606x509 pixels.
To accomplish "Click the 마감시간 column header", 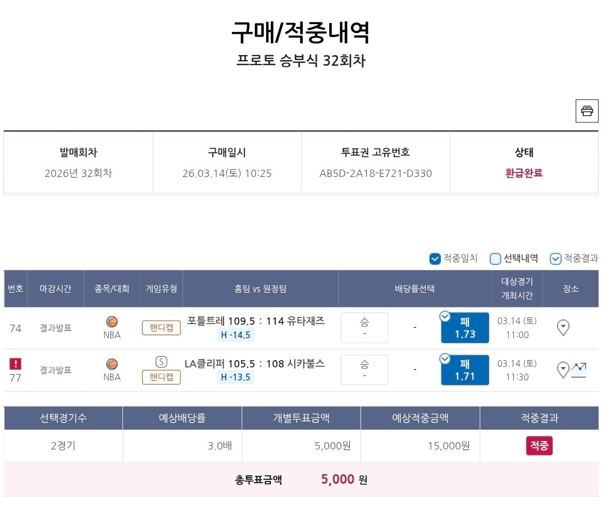I will tap(55, 289).
